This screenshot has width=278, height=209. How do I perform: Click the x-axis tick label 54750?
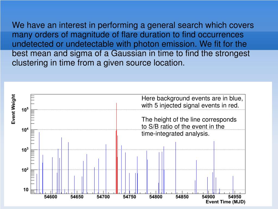[129, 197]
